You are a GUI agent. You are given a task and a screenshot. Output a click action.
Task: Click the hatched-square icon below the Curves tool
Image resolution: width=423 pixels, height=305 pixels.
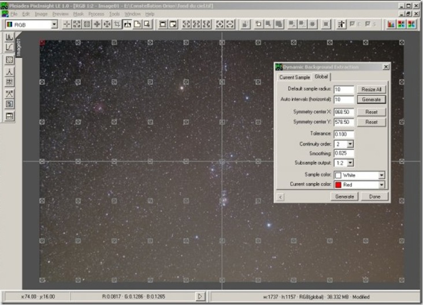tap(9, 60)
